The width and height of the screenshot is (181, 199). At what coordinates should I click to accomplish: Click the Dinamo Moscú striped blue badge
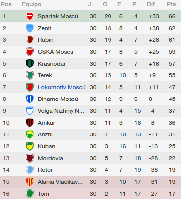point(30,99)
